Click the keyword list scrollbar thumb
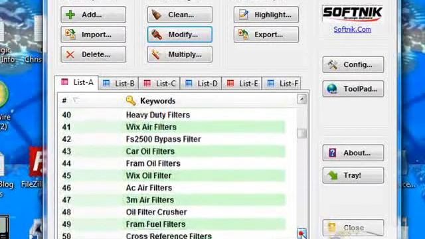 click(301, 133)
